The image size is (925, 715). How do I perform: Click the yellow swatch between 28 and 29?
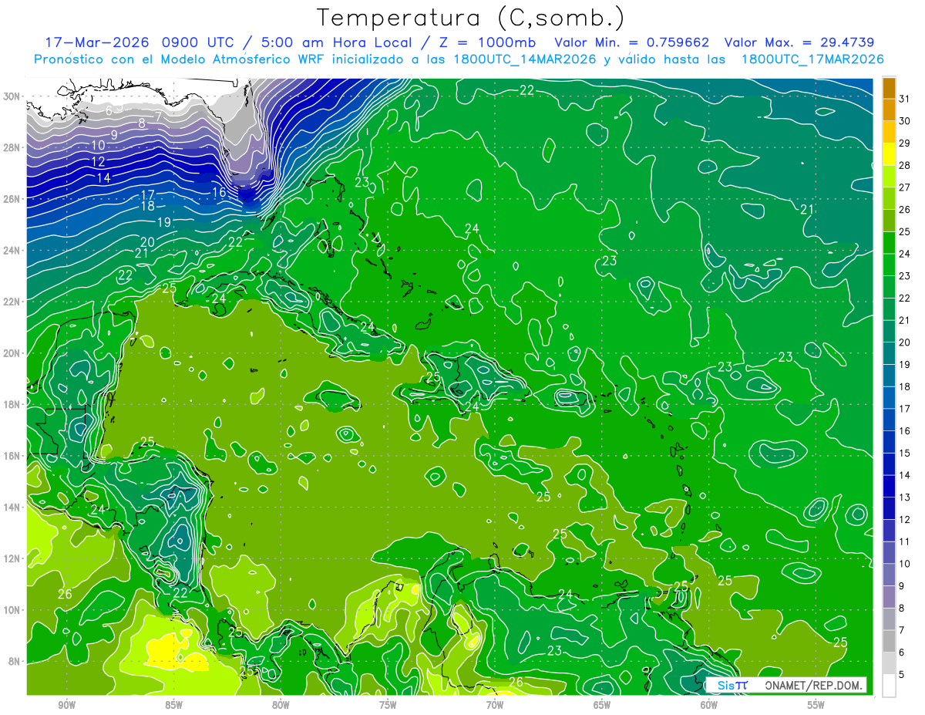[889, 154]
